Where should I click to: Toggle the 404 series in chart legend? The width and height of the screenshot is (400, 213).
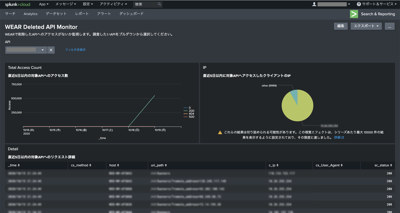tap(189, 114)
